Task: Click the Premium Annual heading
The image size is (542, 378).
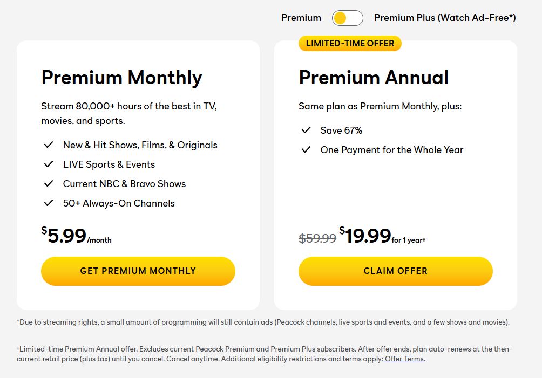Action: coord(374,78)
